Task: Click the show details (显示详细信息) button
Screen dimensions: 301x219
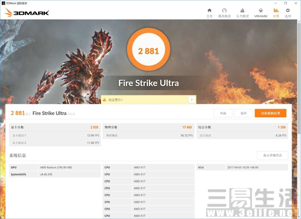Action: pos(272,155)
